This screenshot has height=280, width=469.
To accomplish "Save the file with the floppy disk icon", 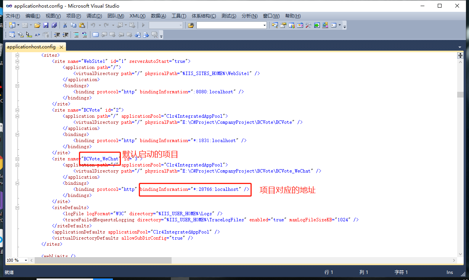I will (x=46, y=25).
